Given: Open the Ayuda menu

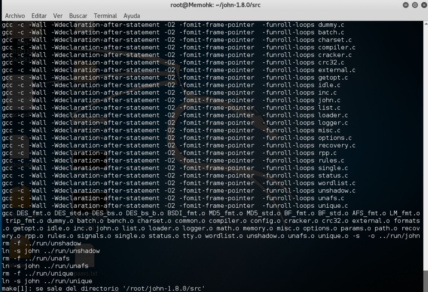Looking at the screenshot, I should coord(131,16).
